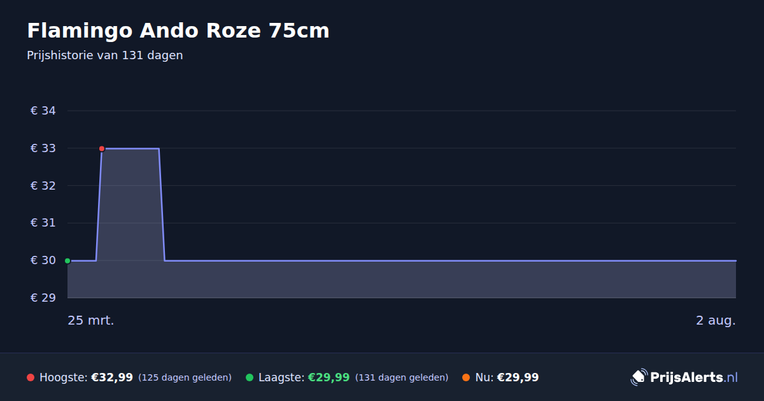Select the red highest price marker on chart
Screen dimensions: 764x401
(x=102, y=148)
